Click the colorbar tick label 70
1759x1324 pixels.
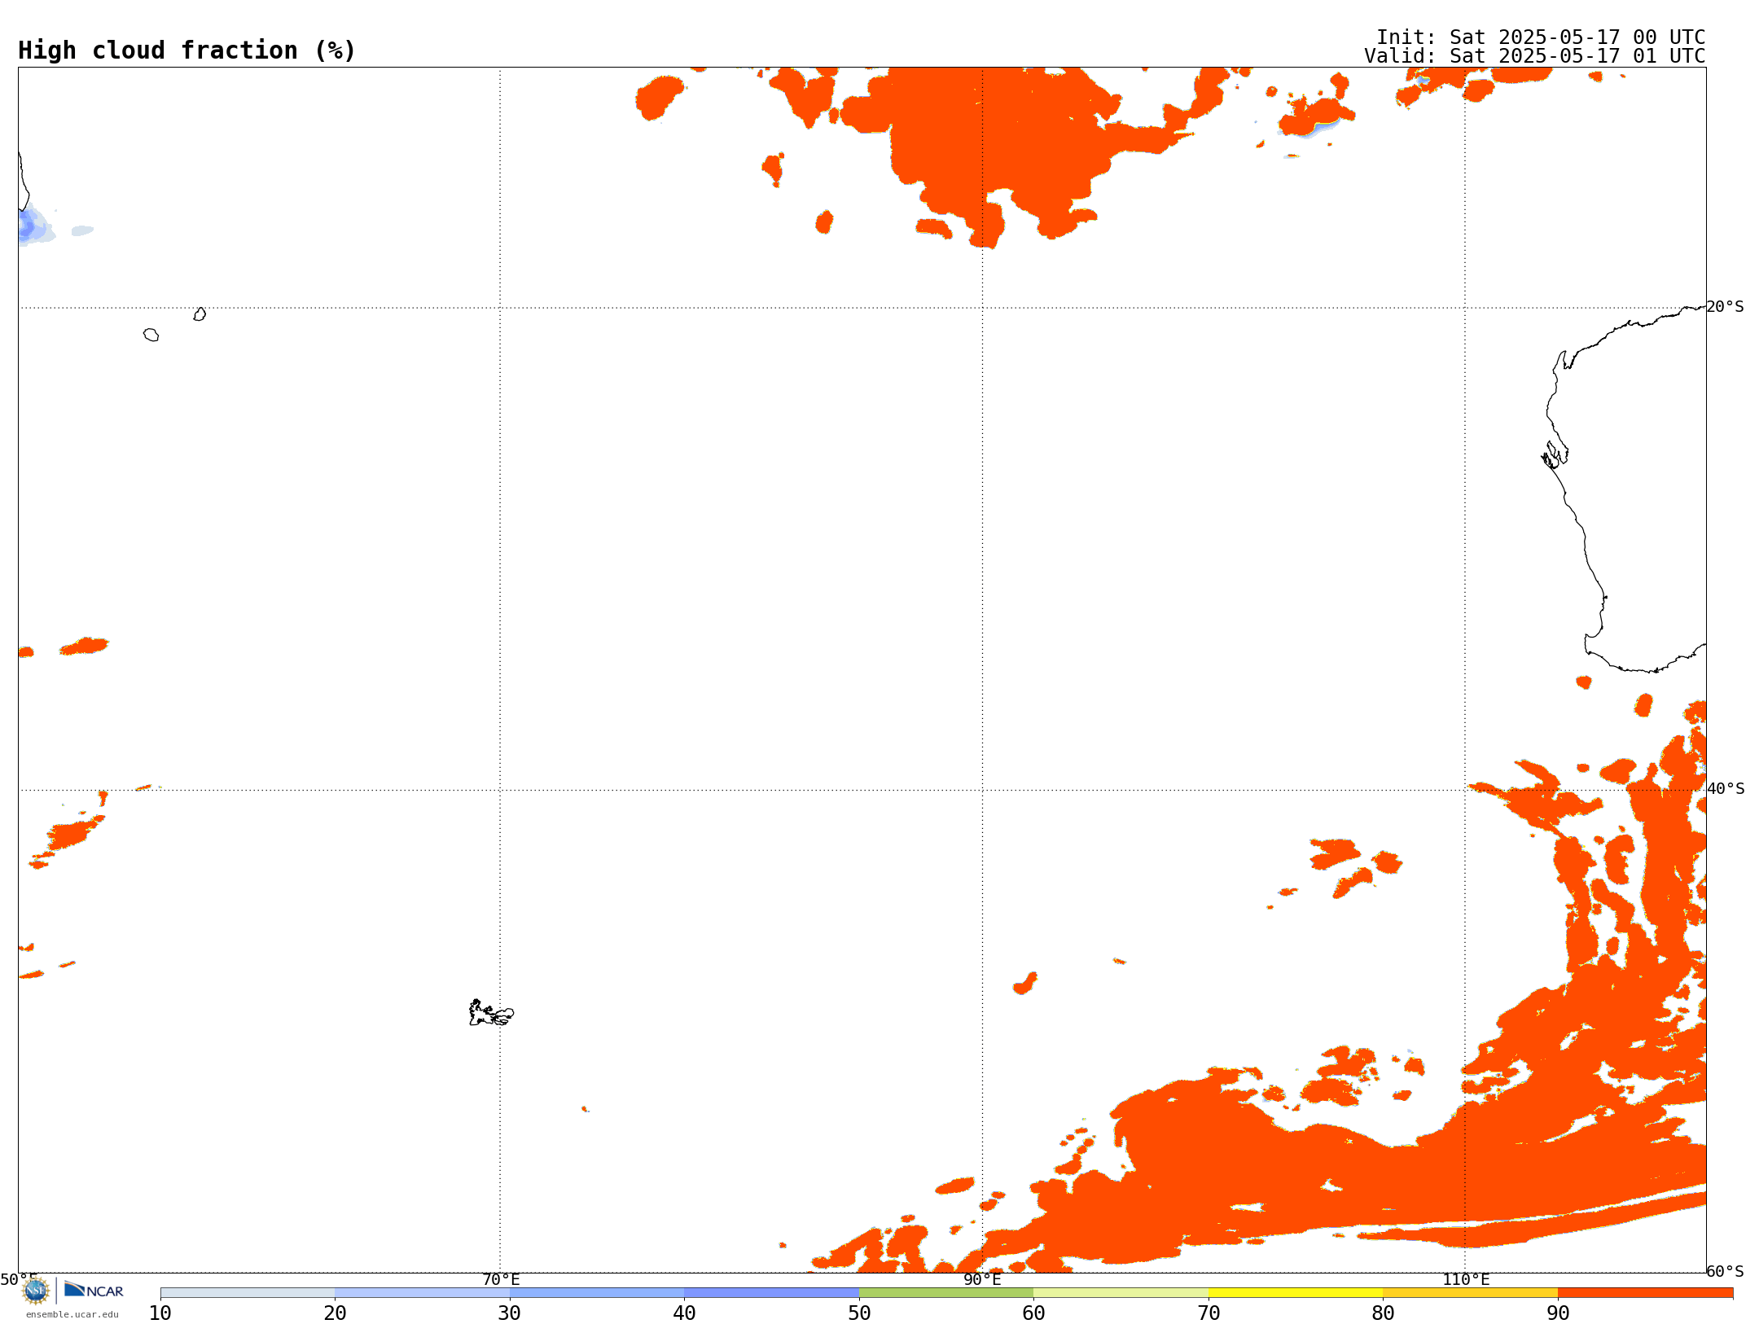pyautogui.click(x=1208, y=1313)
